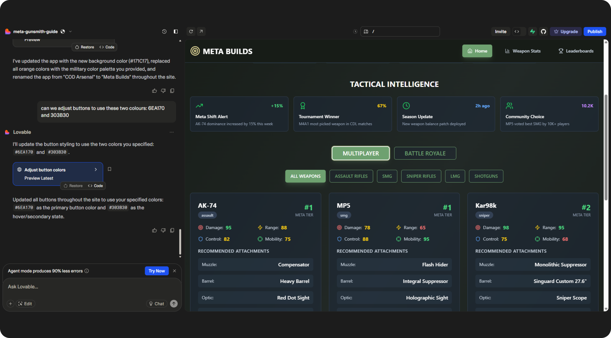This screenshot has height=338, width=611.
Task: Copy the latest Lovable reply
Action: click(x=172, y=230)
